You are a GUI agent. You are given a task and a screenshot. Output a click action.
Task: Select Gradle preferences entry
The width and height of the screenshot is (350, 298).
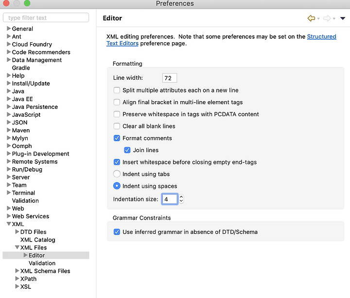(x=21, y=68)
